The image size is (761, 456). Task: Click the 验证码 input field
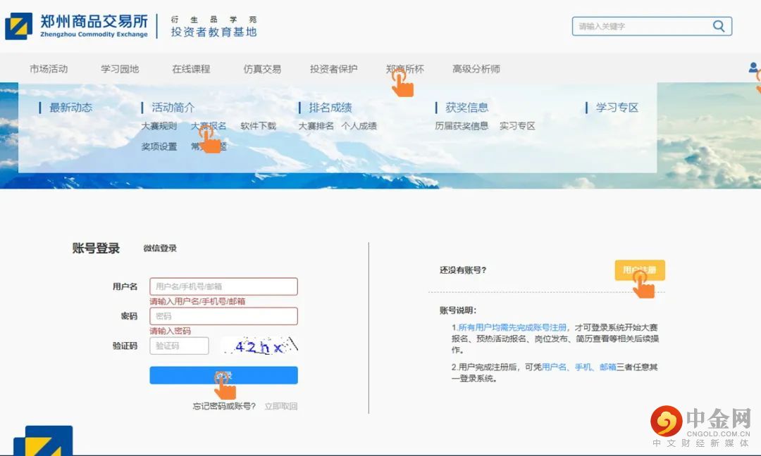(x=179, y=346)
